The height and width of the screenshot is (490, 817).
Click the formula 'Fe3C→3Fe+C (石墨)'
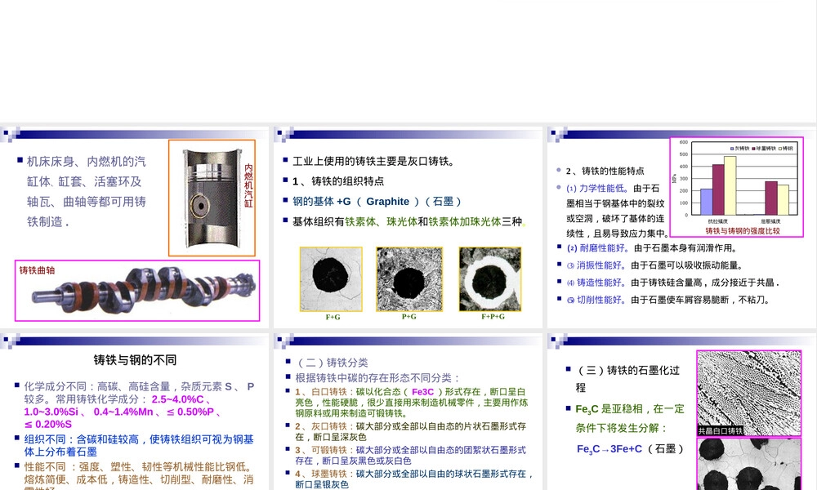[630, 449]
